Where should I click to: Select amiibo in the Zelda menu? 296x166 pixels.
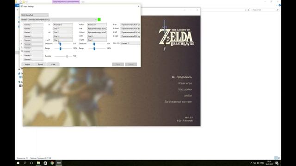tap(188, 95)
